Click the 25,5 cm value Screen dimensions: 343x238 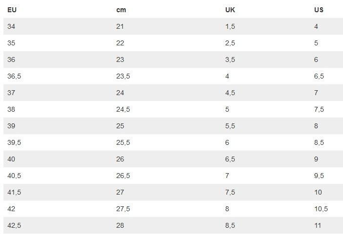tap(123, 142)
